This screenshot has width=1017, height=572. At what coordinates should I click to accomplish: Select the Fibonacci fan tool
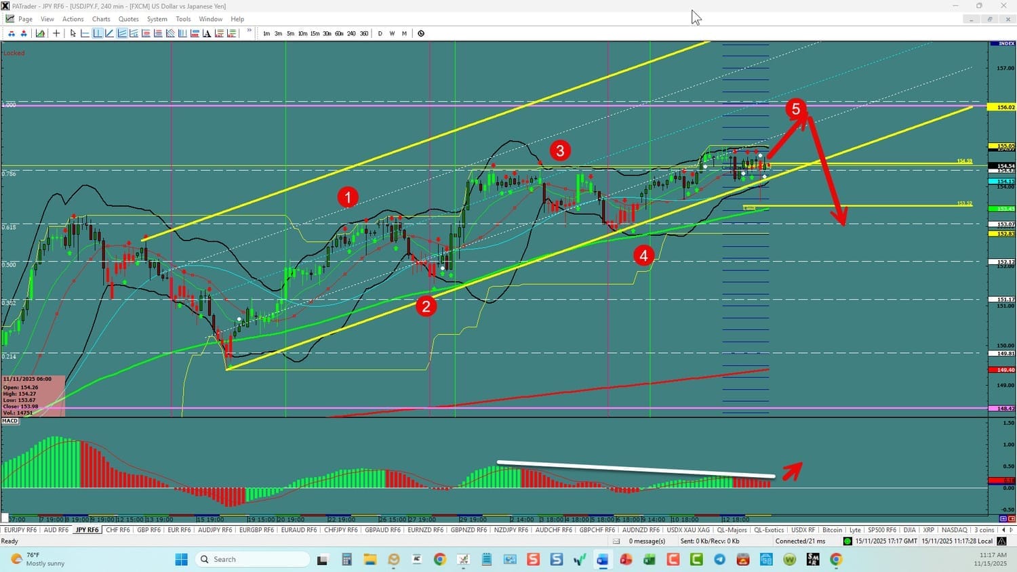pos(170,33)
